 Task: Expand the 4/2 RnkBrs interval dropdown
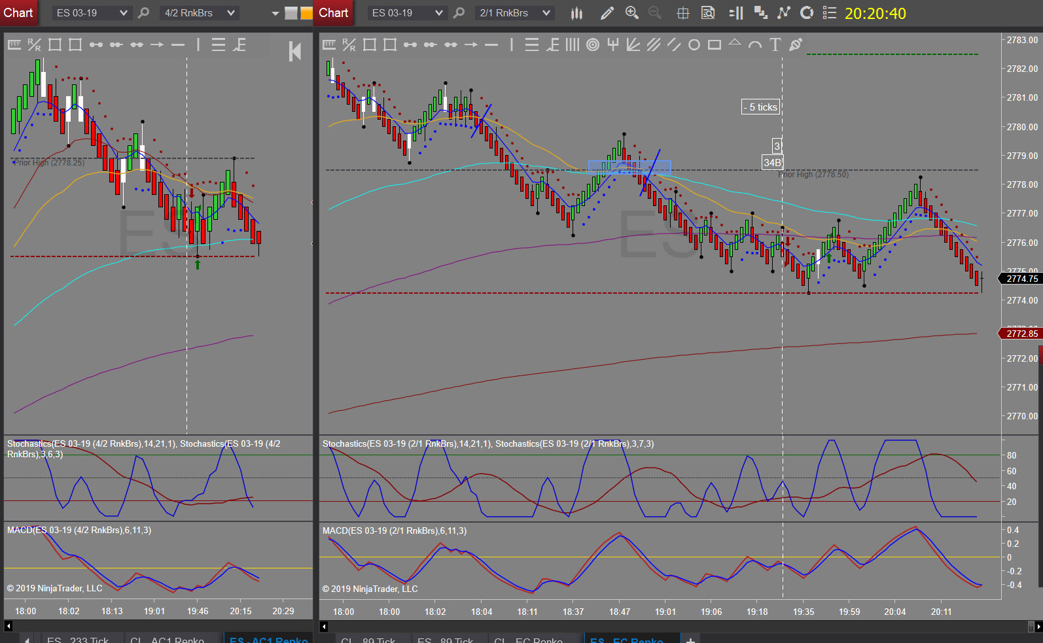click(200, 13)
